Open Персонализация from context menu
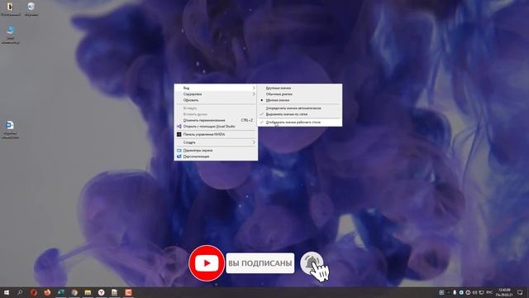Viewport: 529px width, 298px height. point(216,156)
